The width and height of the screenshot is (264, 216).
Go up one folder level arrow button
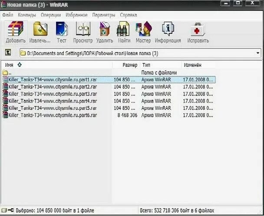pyautogui.click(x=8, y=52)
